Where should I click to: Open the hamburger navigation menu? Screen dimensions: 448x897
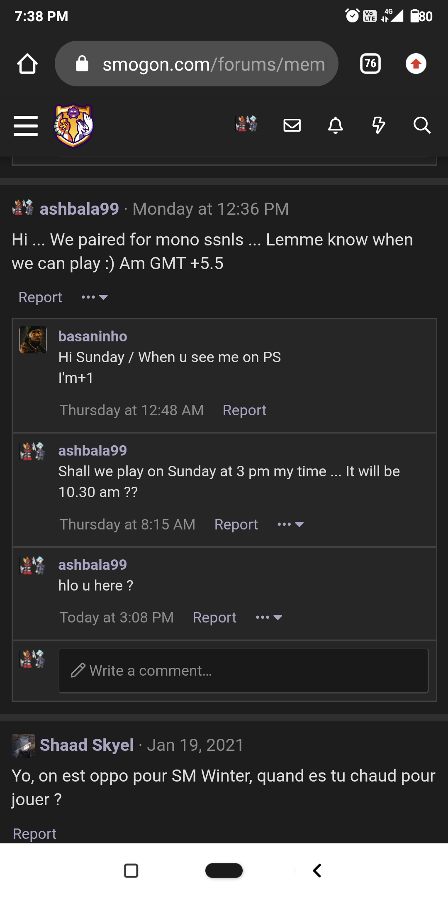coord(25,127)
